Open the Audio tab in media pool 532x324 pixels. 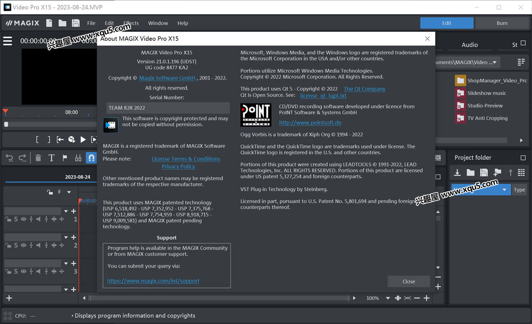coord(469,45)
